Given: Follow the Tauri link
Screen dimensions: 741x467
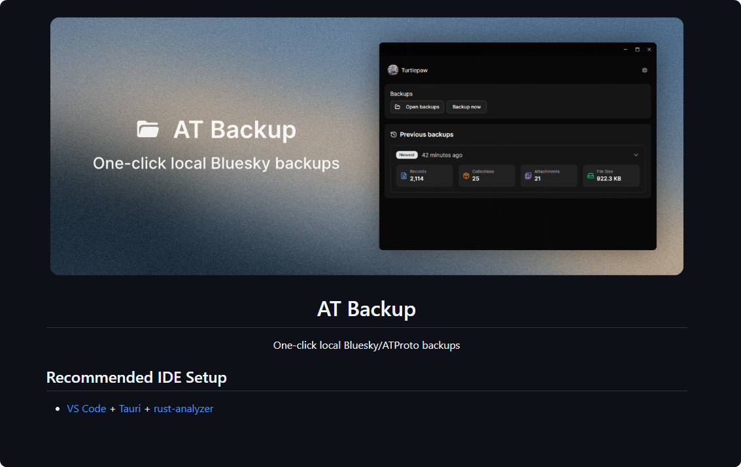Looking at the screenshot, I should (x=129, y=409).
